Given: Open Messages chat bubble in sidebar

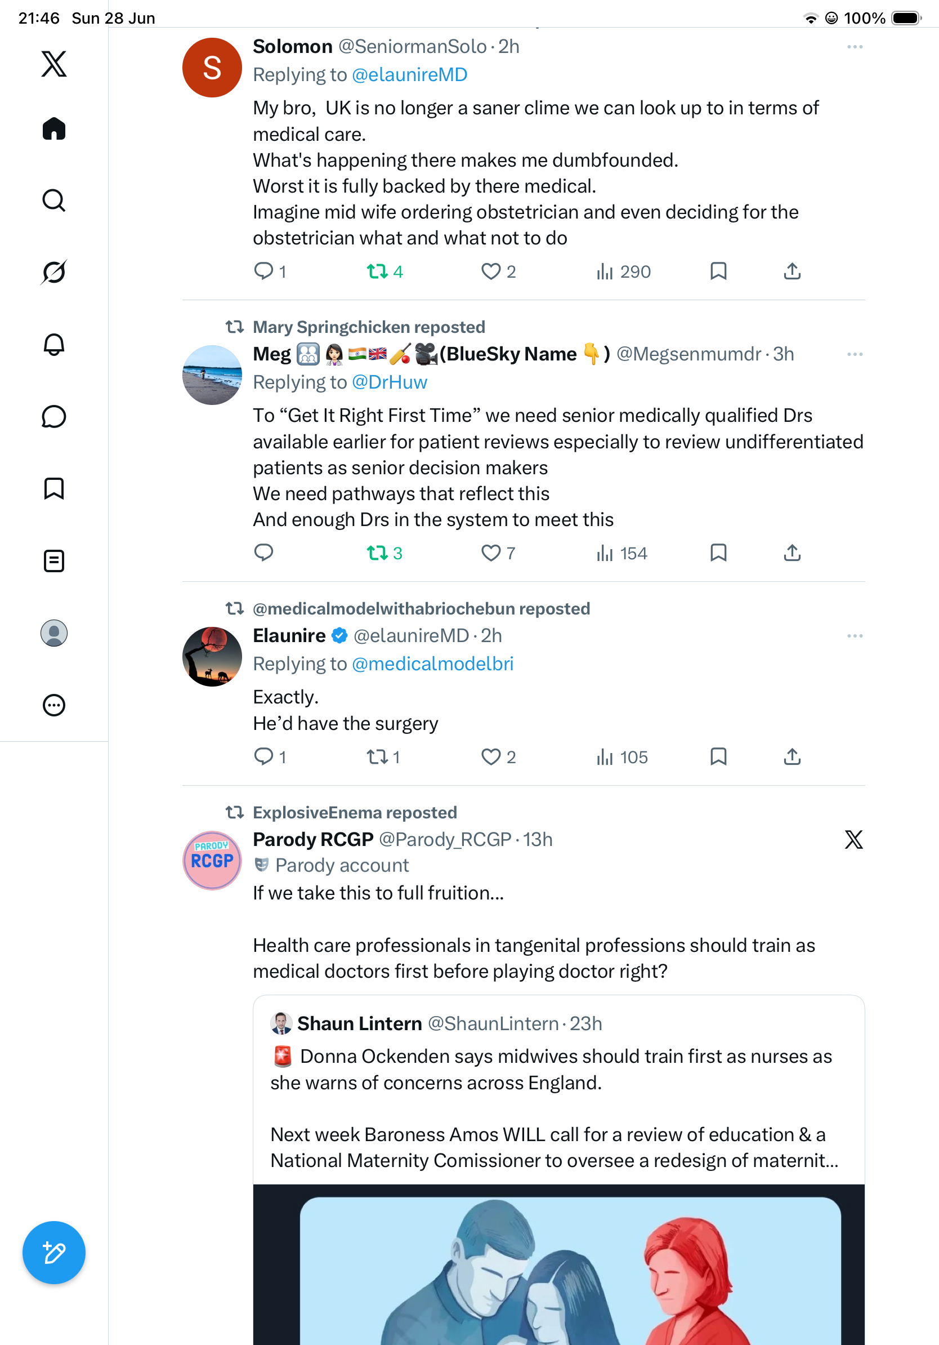Looking at the screenshot, I should [x=54, y=416].
